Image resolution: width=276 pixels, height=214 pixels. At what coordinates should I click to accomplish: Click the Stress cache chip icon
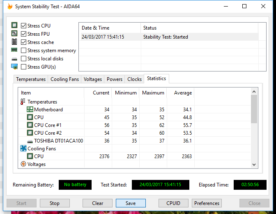14,42
